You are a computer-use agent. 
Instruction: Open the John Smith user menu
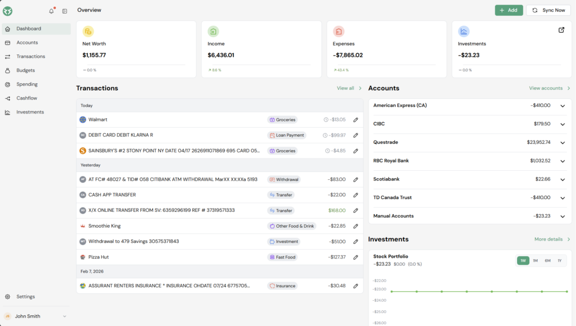(35, 316)
